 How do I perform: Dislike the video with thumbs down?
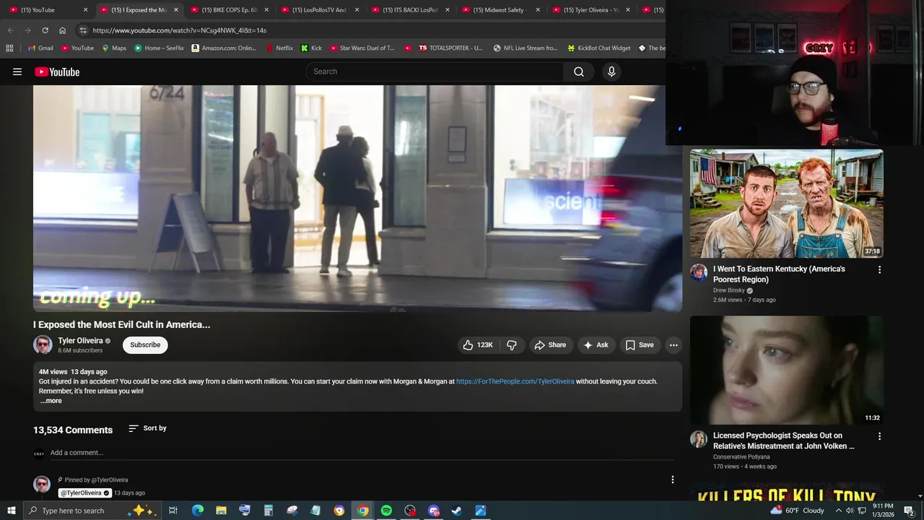coord(512,345)
